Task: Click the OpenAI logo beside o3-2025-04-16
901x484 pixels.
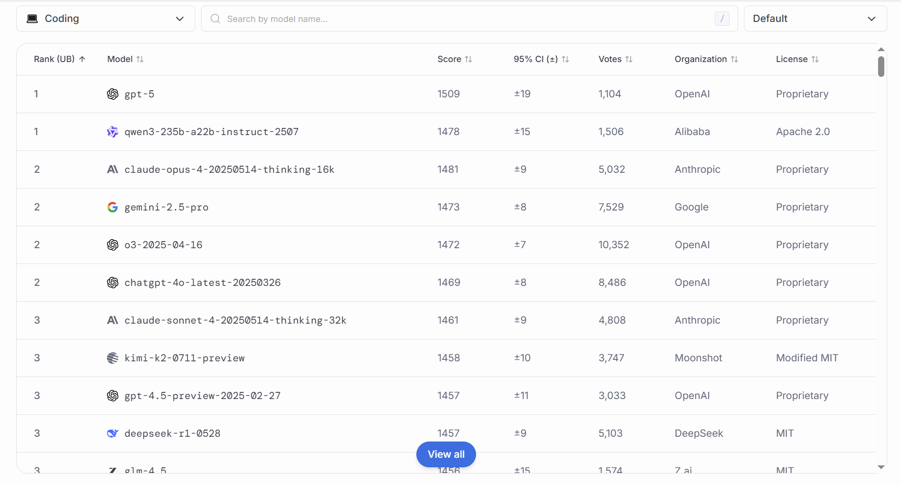Action: [113, 245]
